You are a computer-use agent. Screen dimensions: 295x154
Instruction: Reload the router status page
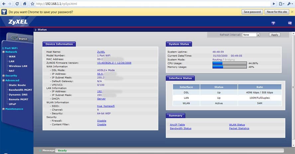coord(17,4)
